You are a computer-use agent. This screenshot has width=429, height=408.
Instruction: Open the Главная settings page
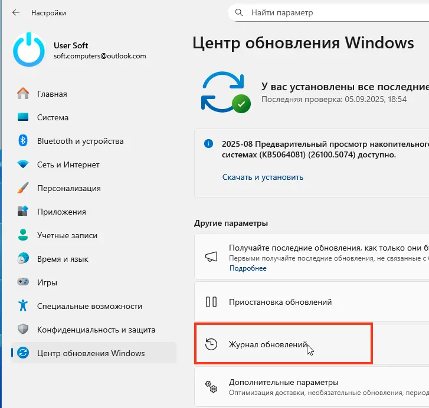[x=52, y=94]
